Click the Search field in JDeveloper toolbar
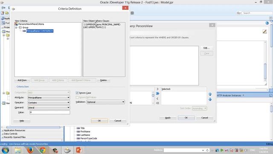The image size is (273, 154). [257, 13]
